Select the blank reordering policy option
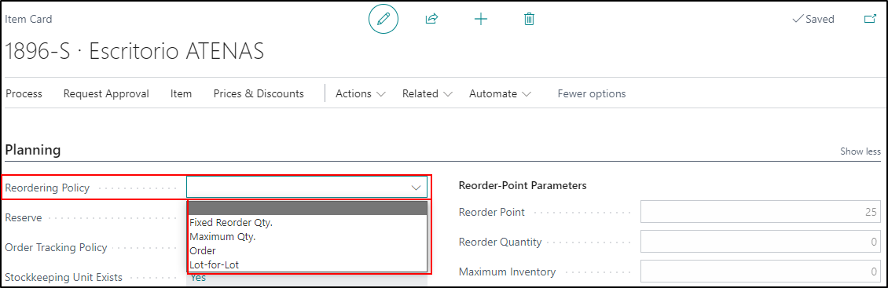Viewport: 888px width, 288px height. [x=307, y=209]
